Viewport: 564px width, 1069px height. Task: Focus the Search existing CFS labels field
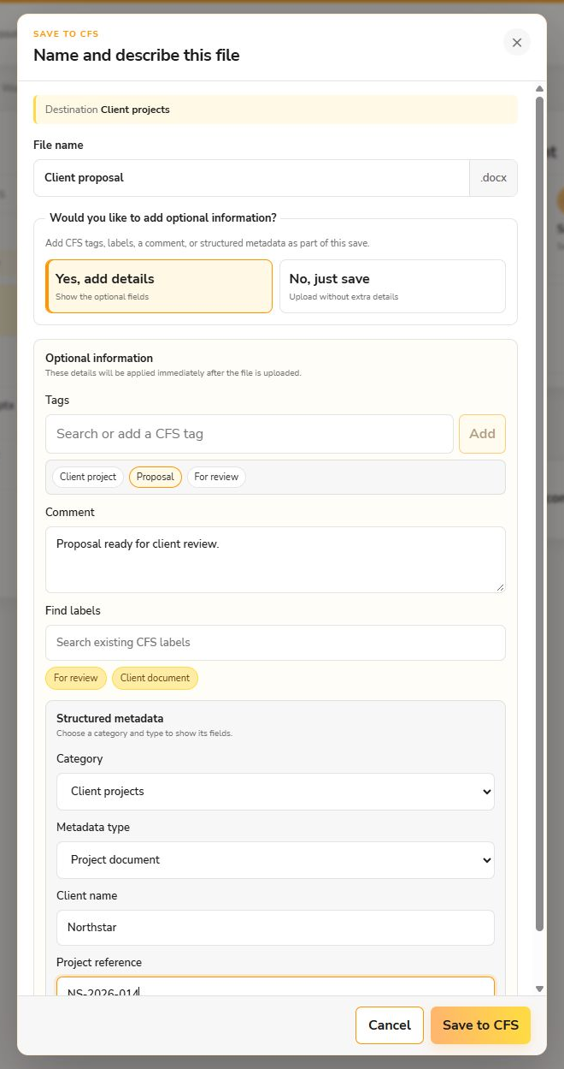[x=275, y=643]
